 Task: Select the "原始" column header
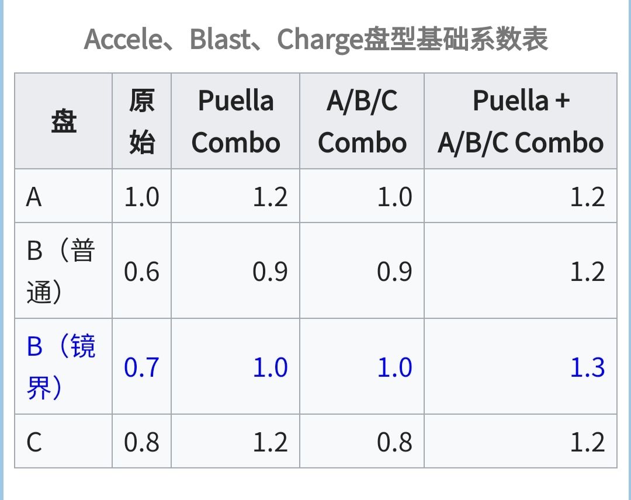(x=142, y=121)
